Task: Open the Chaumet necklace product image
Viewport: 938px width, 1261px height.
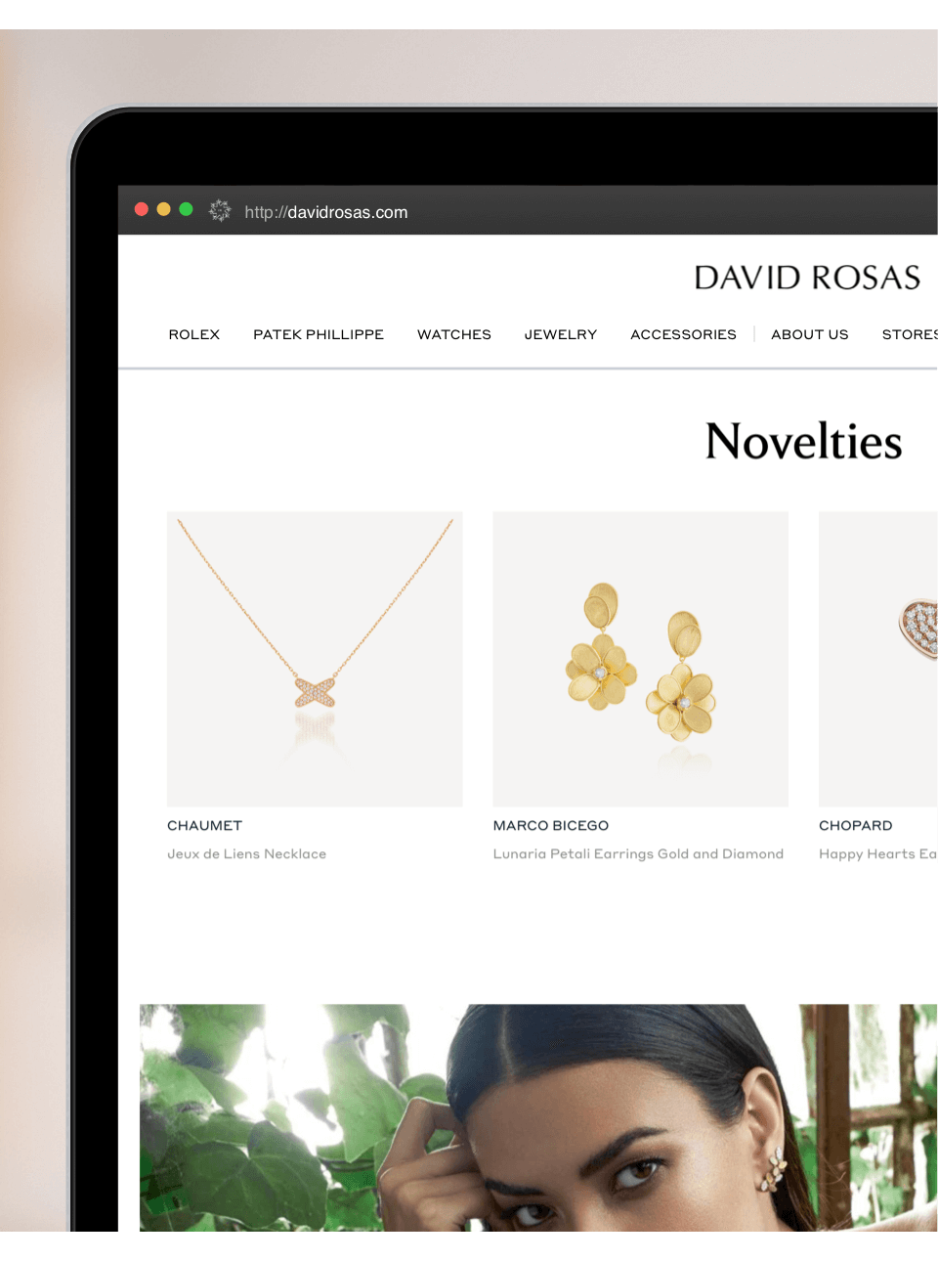Action: pyautogui.click(x=315, y=659)
